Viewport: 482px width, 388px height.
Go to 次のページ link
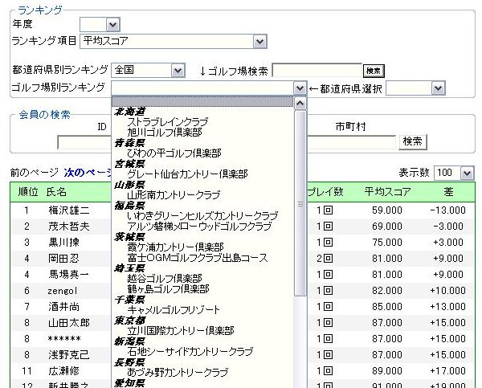[88, 173]
